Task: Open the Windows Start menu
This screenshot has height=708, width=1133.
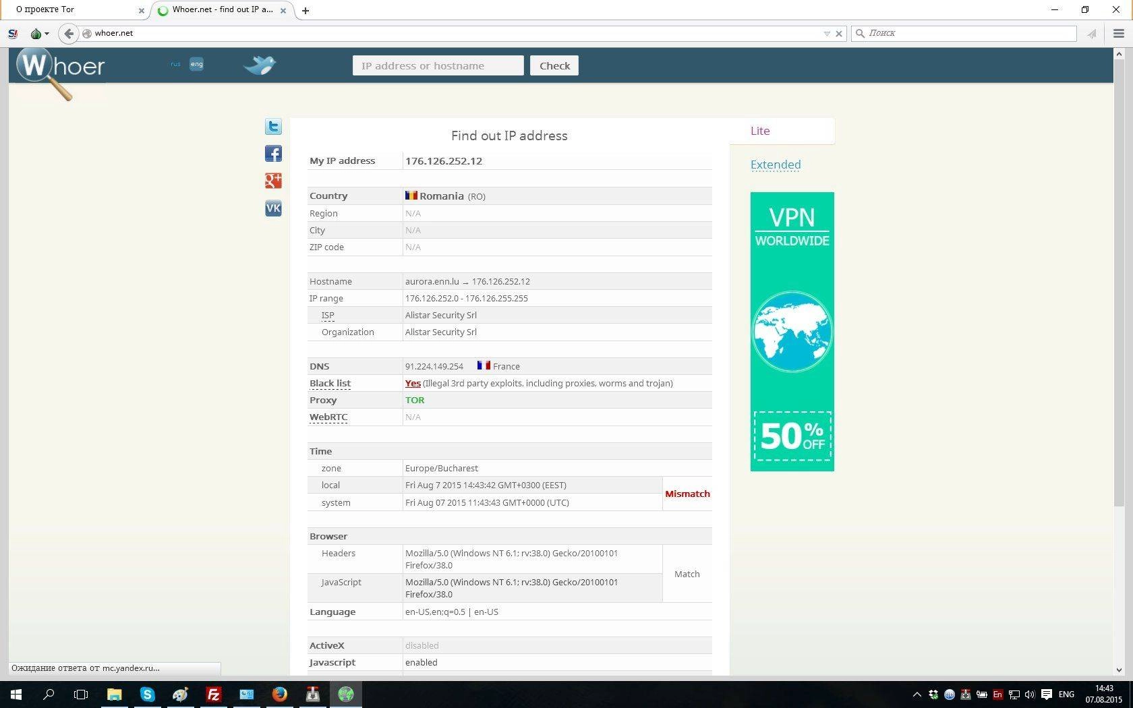Action: pyautogui.click(x=16, y=694)
